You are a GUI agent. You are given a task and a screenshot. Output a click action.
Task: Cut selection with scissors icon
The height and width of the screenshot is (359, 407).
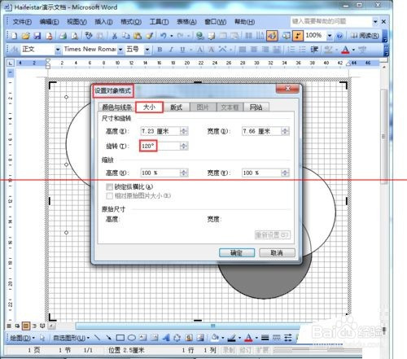[x=115, y=36]
